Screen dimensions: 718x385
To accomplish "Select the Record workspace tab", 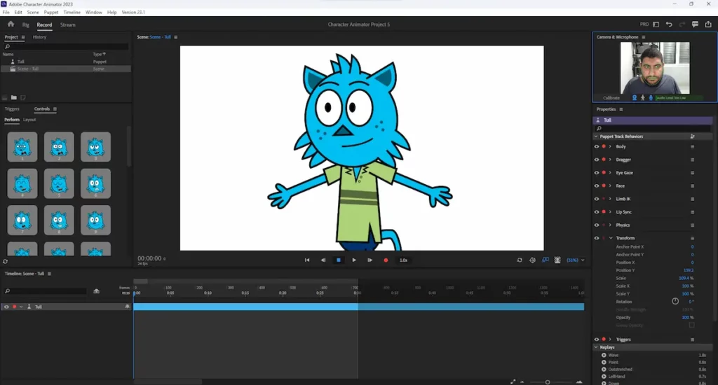I will [44, 24].
